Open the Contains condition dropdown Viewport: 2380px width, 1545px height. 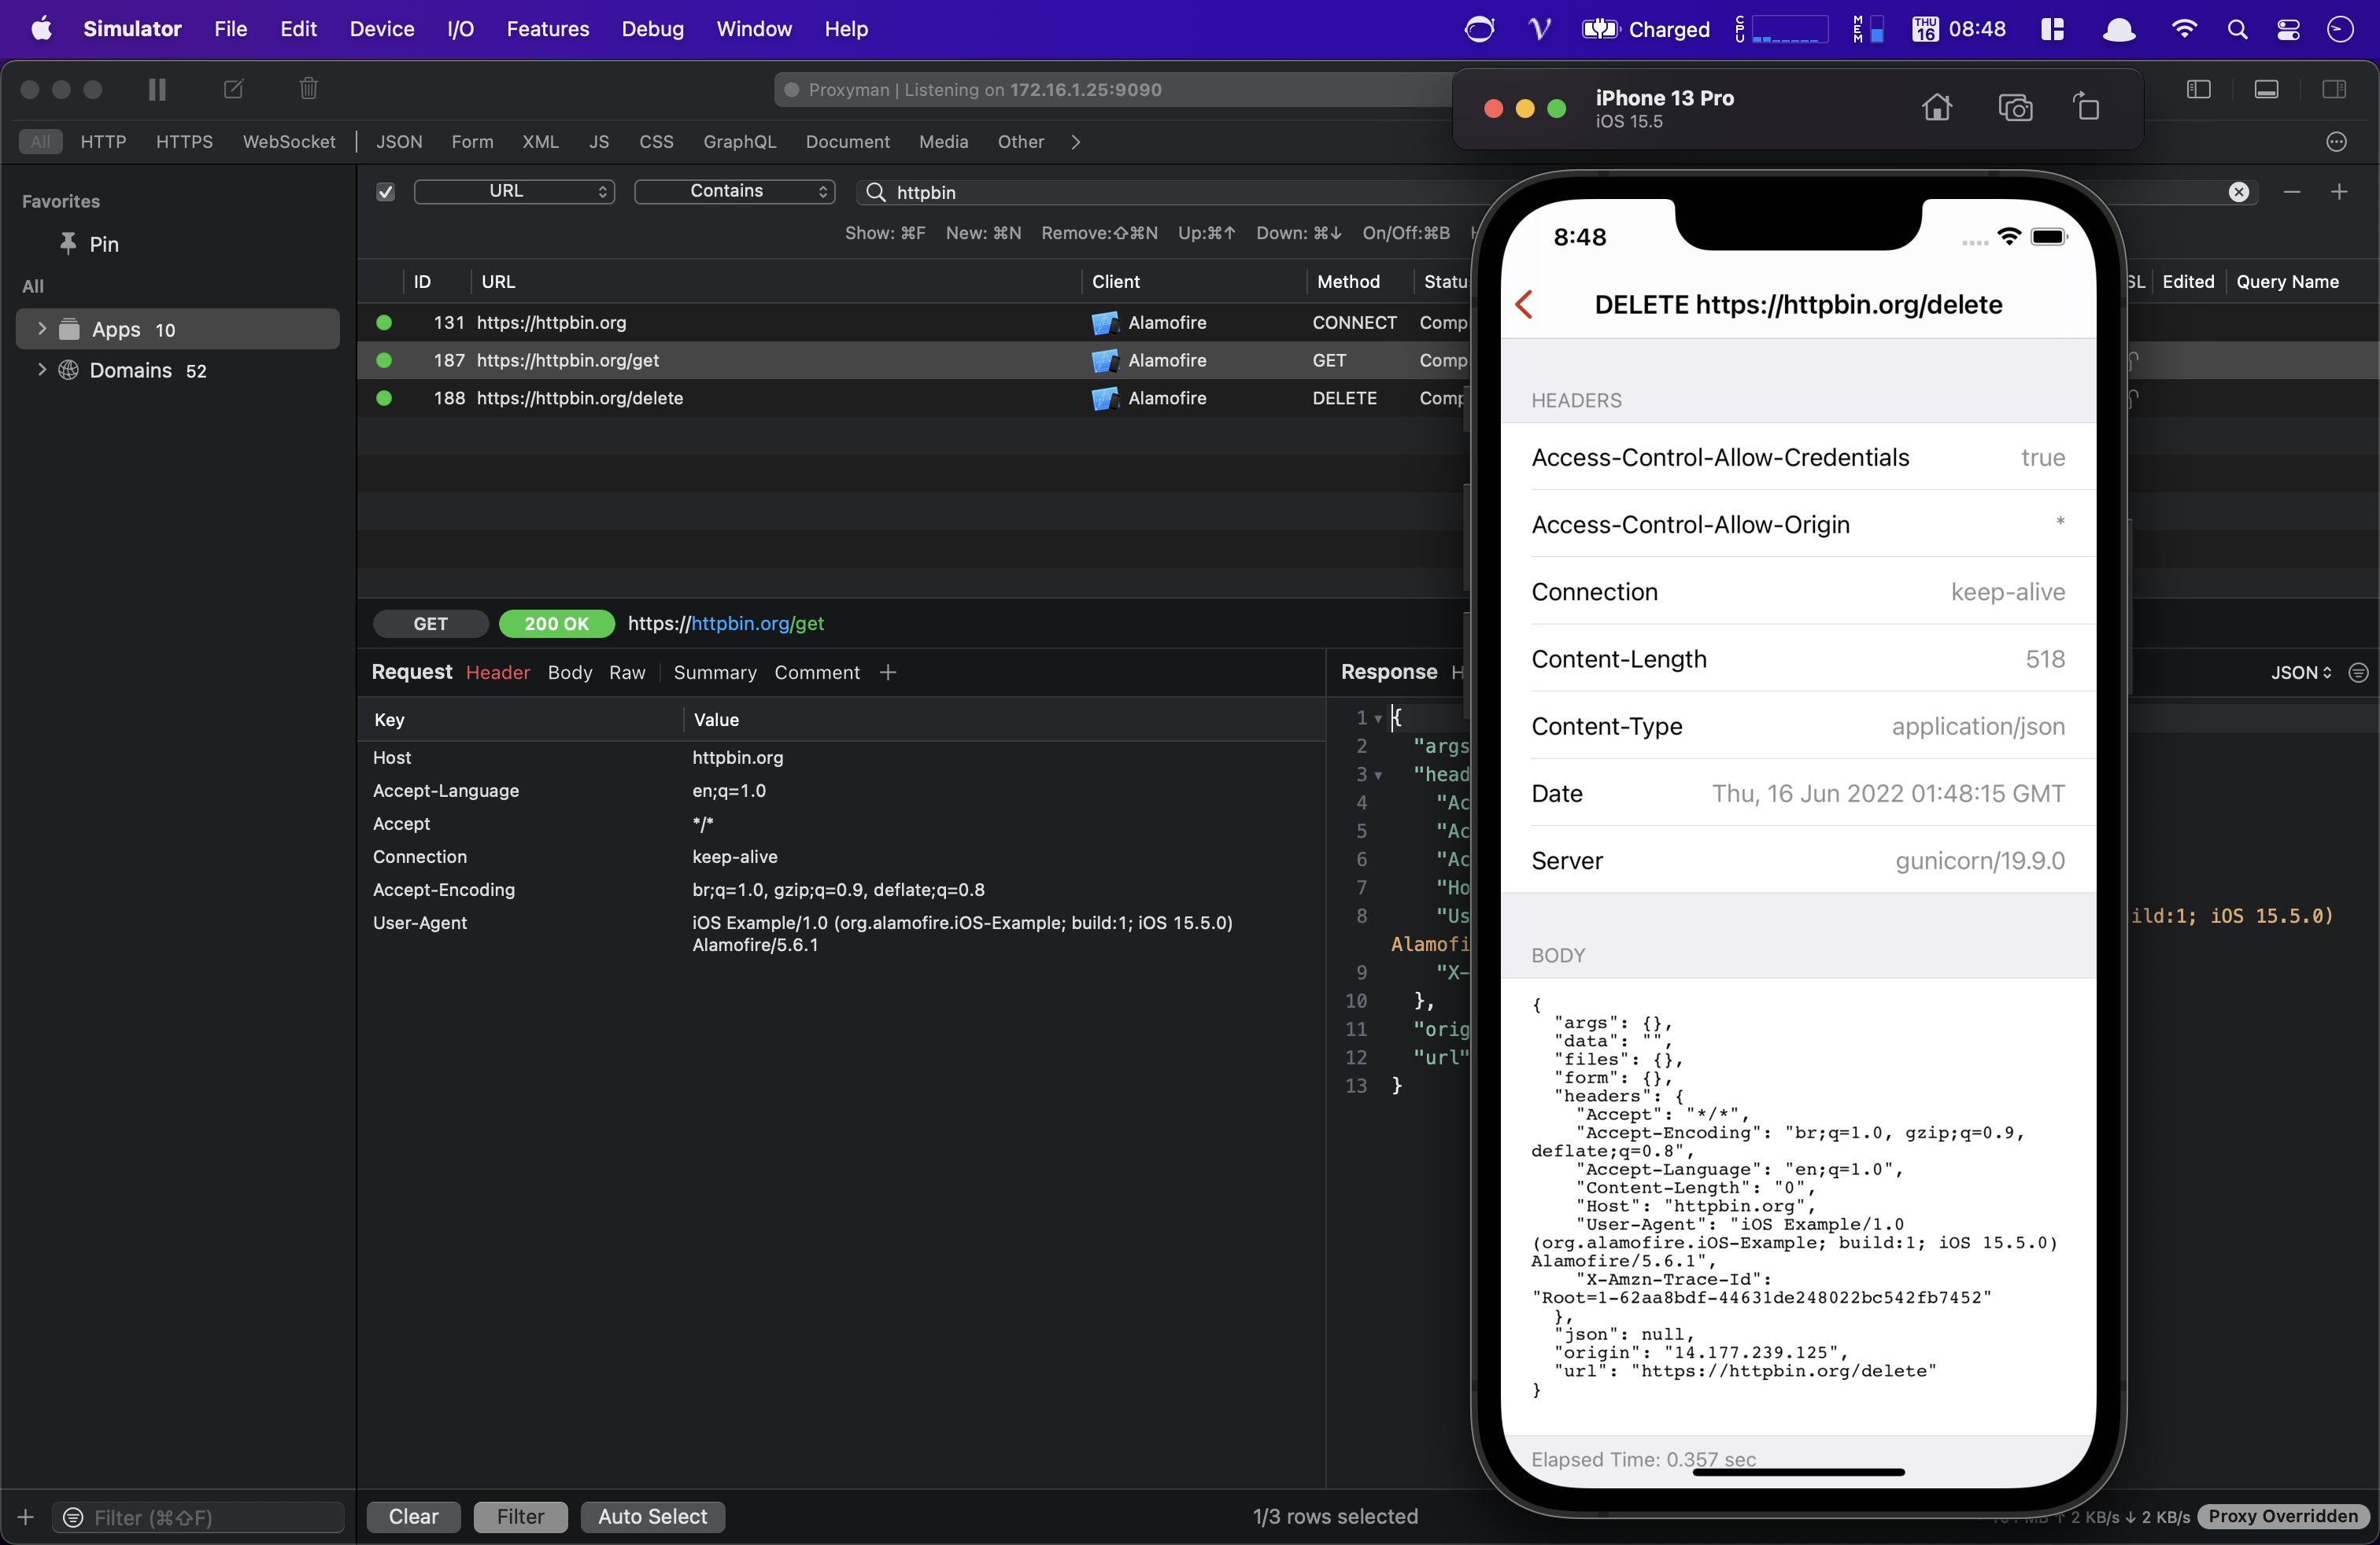pos(734,191)
